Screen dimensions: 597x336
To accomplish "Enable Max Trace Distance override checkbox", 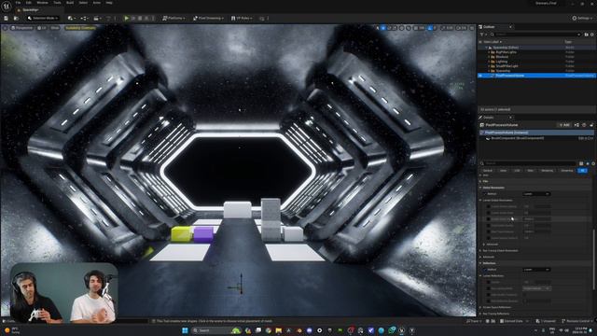I will (x=489, y=231).
